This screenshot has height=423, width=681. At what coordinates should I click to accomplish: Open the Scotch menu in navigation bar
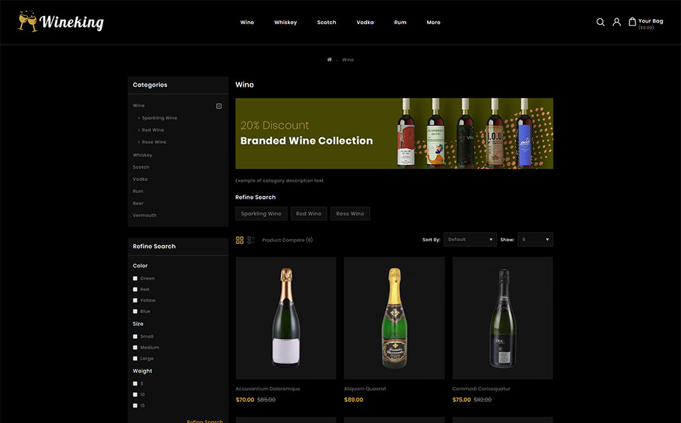click(327, 22)
